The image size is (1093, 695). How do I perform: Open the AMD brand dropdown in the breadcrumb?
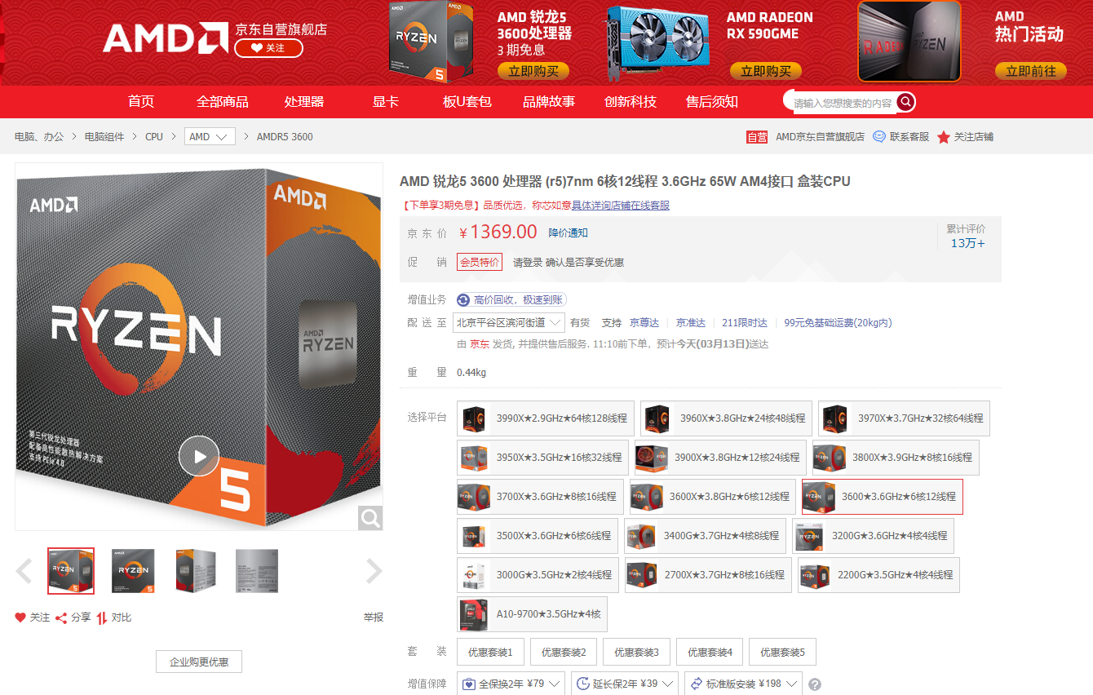(210, 137)
